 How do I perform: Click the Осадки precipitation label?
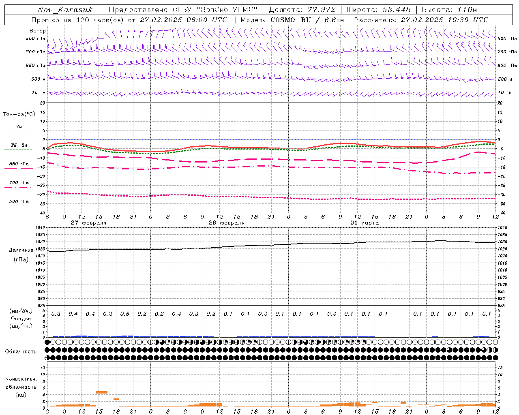click(21, 319)
